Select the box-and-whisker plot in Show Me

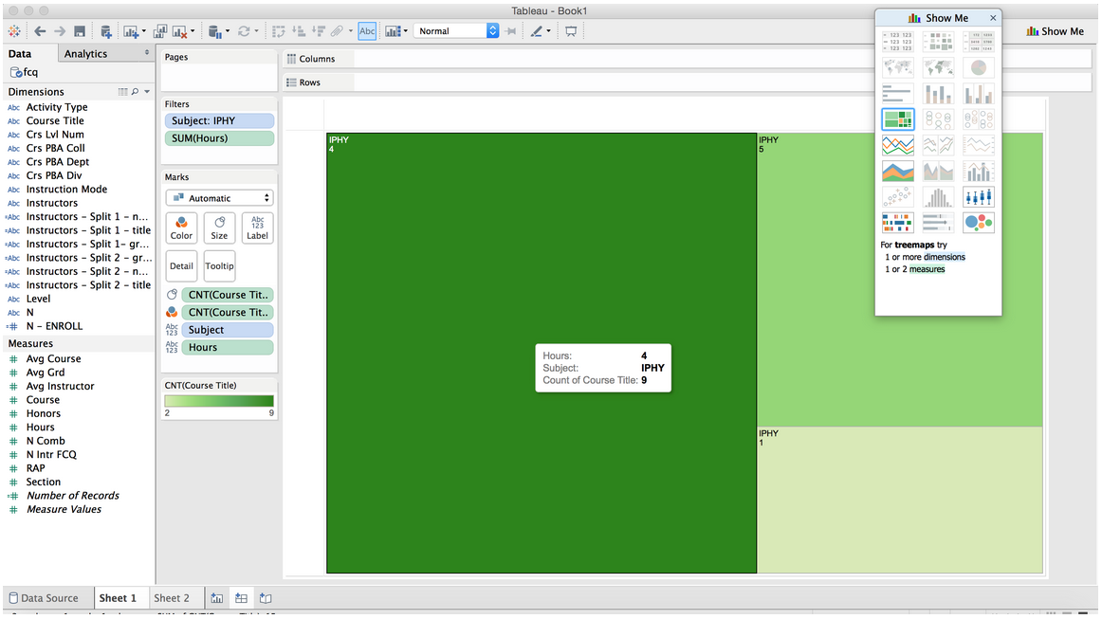pos(979,197)
